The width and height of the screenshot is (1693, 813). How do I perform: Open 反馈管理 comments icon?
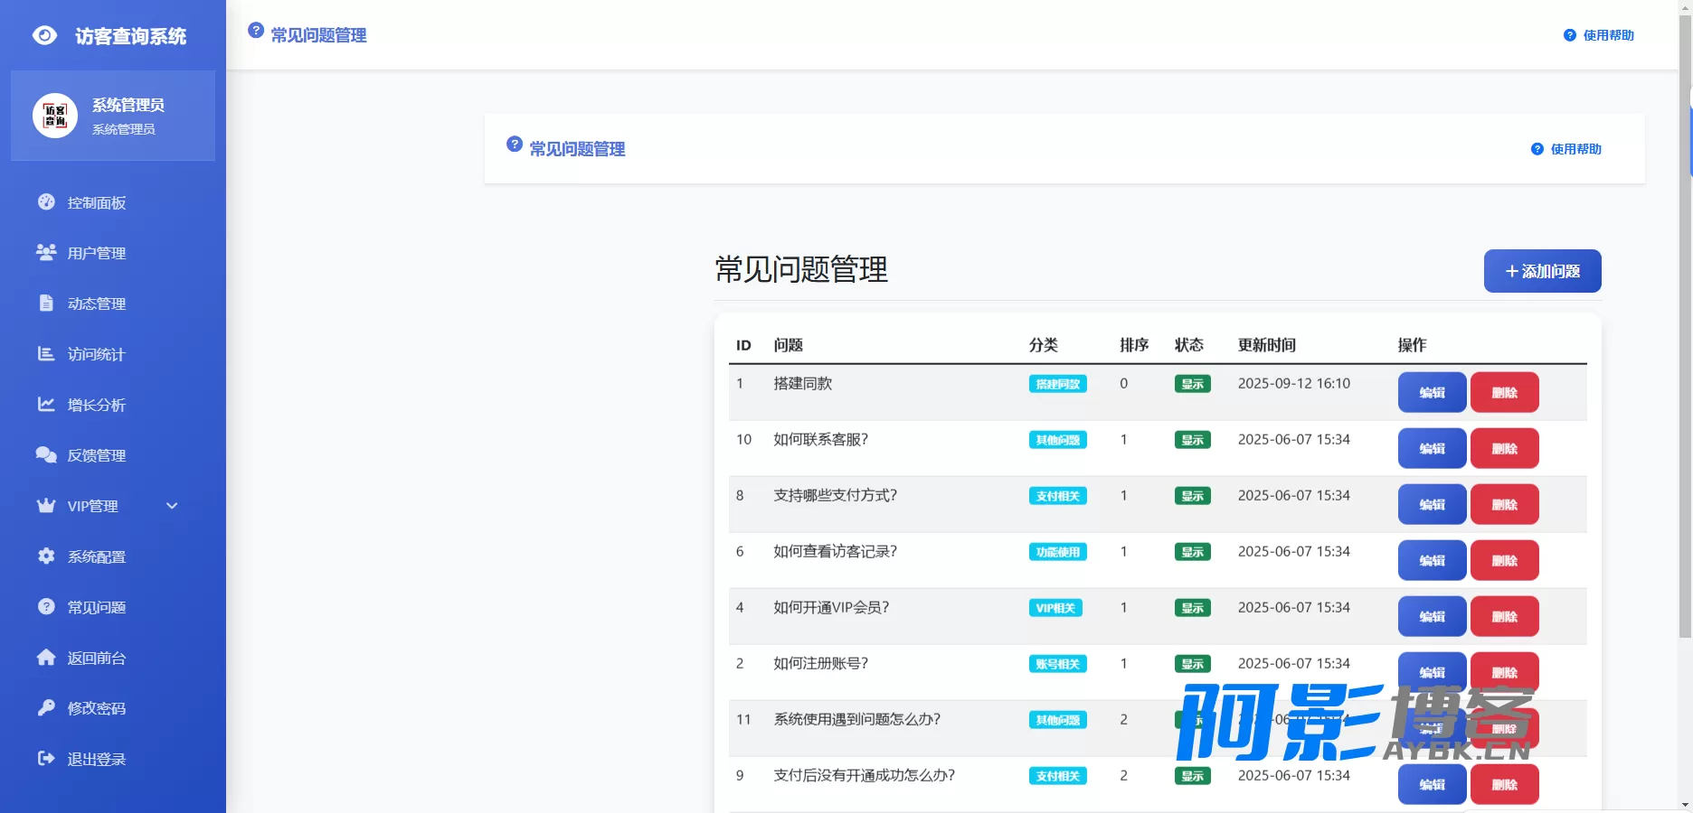(x=46, y=454)
